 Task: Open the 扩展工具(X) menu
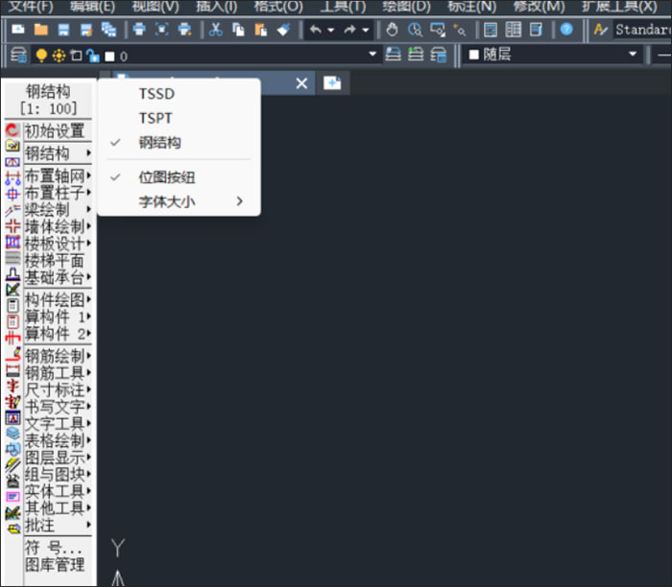[x=619, y=7]
